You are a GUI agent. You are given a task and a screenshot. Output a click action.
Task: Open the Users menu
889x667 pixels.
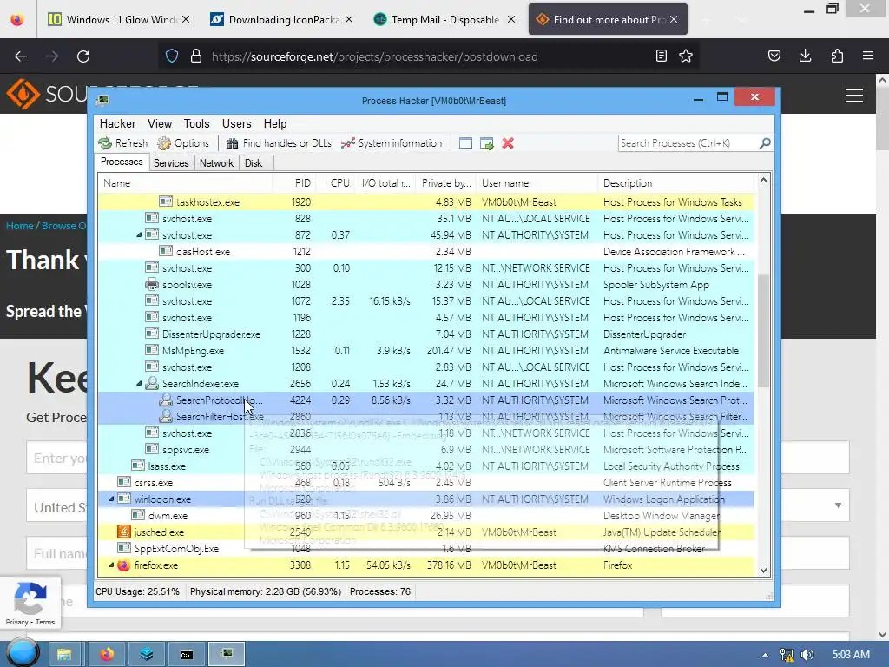[x=236, y=123]
